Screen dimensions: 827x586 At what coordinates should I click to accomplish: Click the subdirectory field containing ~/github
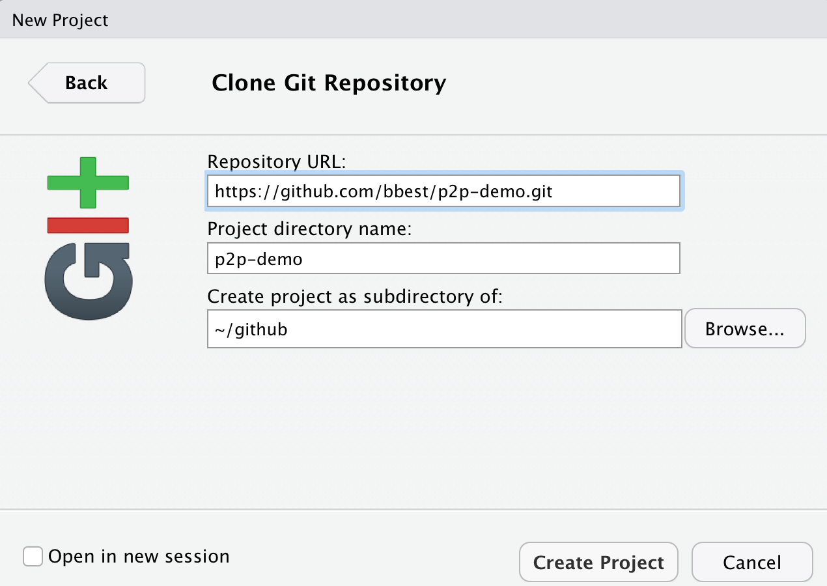click(444, 329)
